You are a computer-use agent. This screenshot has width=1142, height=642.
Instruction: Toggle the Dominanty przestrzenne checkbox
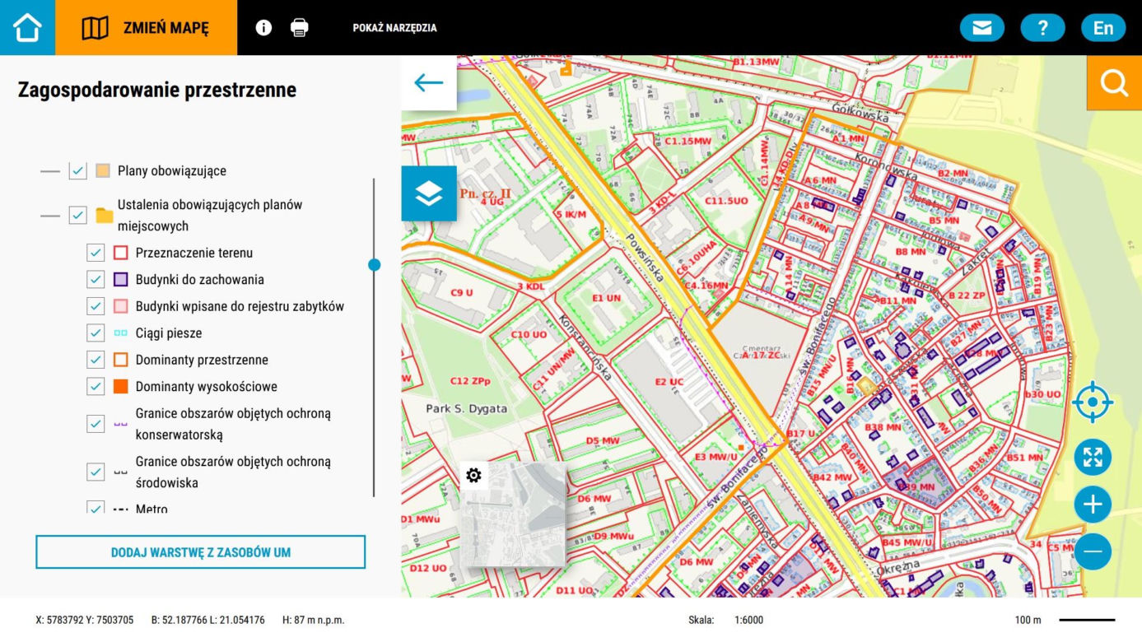click(x=96, y=360)
